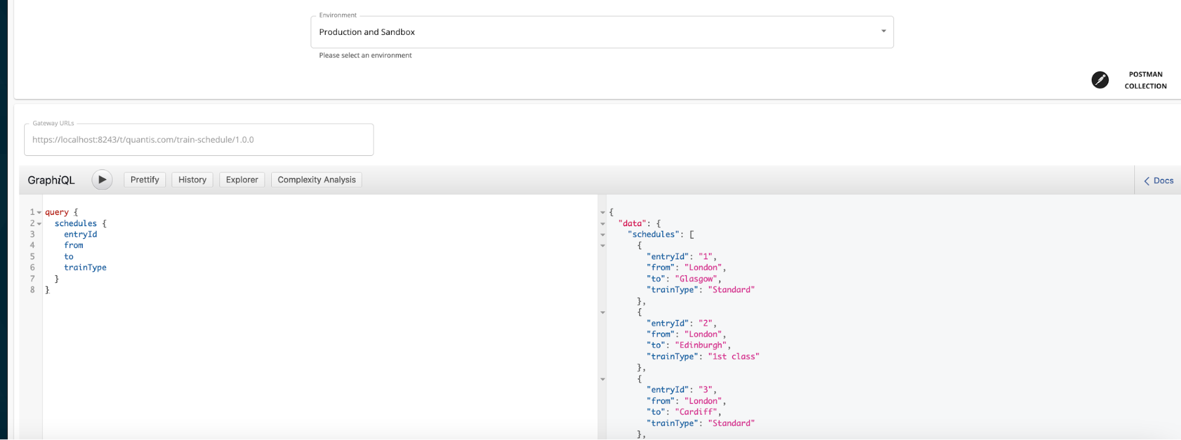The height and width of the screenshot is (440, 1181).
Task: Click the 'from' field on line 4
Action: tap(74, 245)
